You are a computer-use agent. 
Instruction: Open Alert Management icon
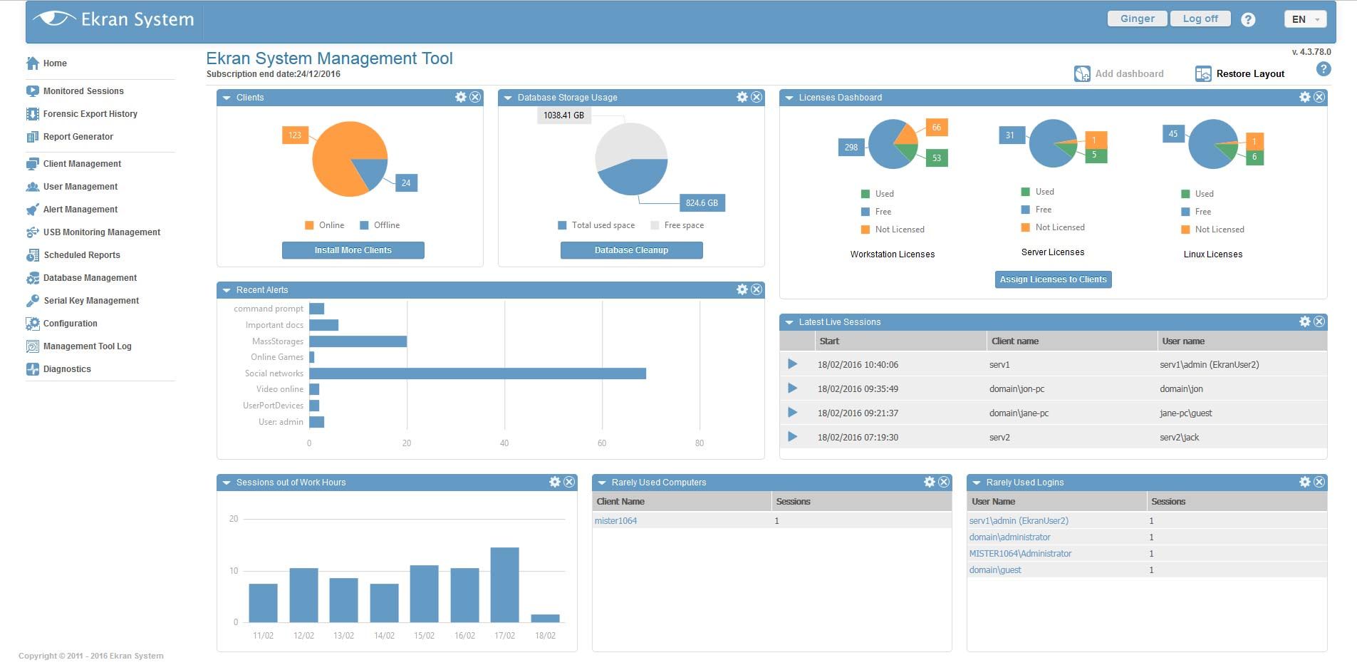(33, 210)
